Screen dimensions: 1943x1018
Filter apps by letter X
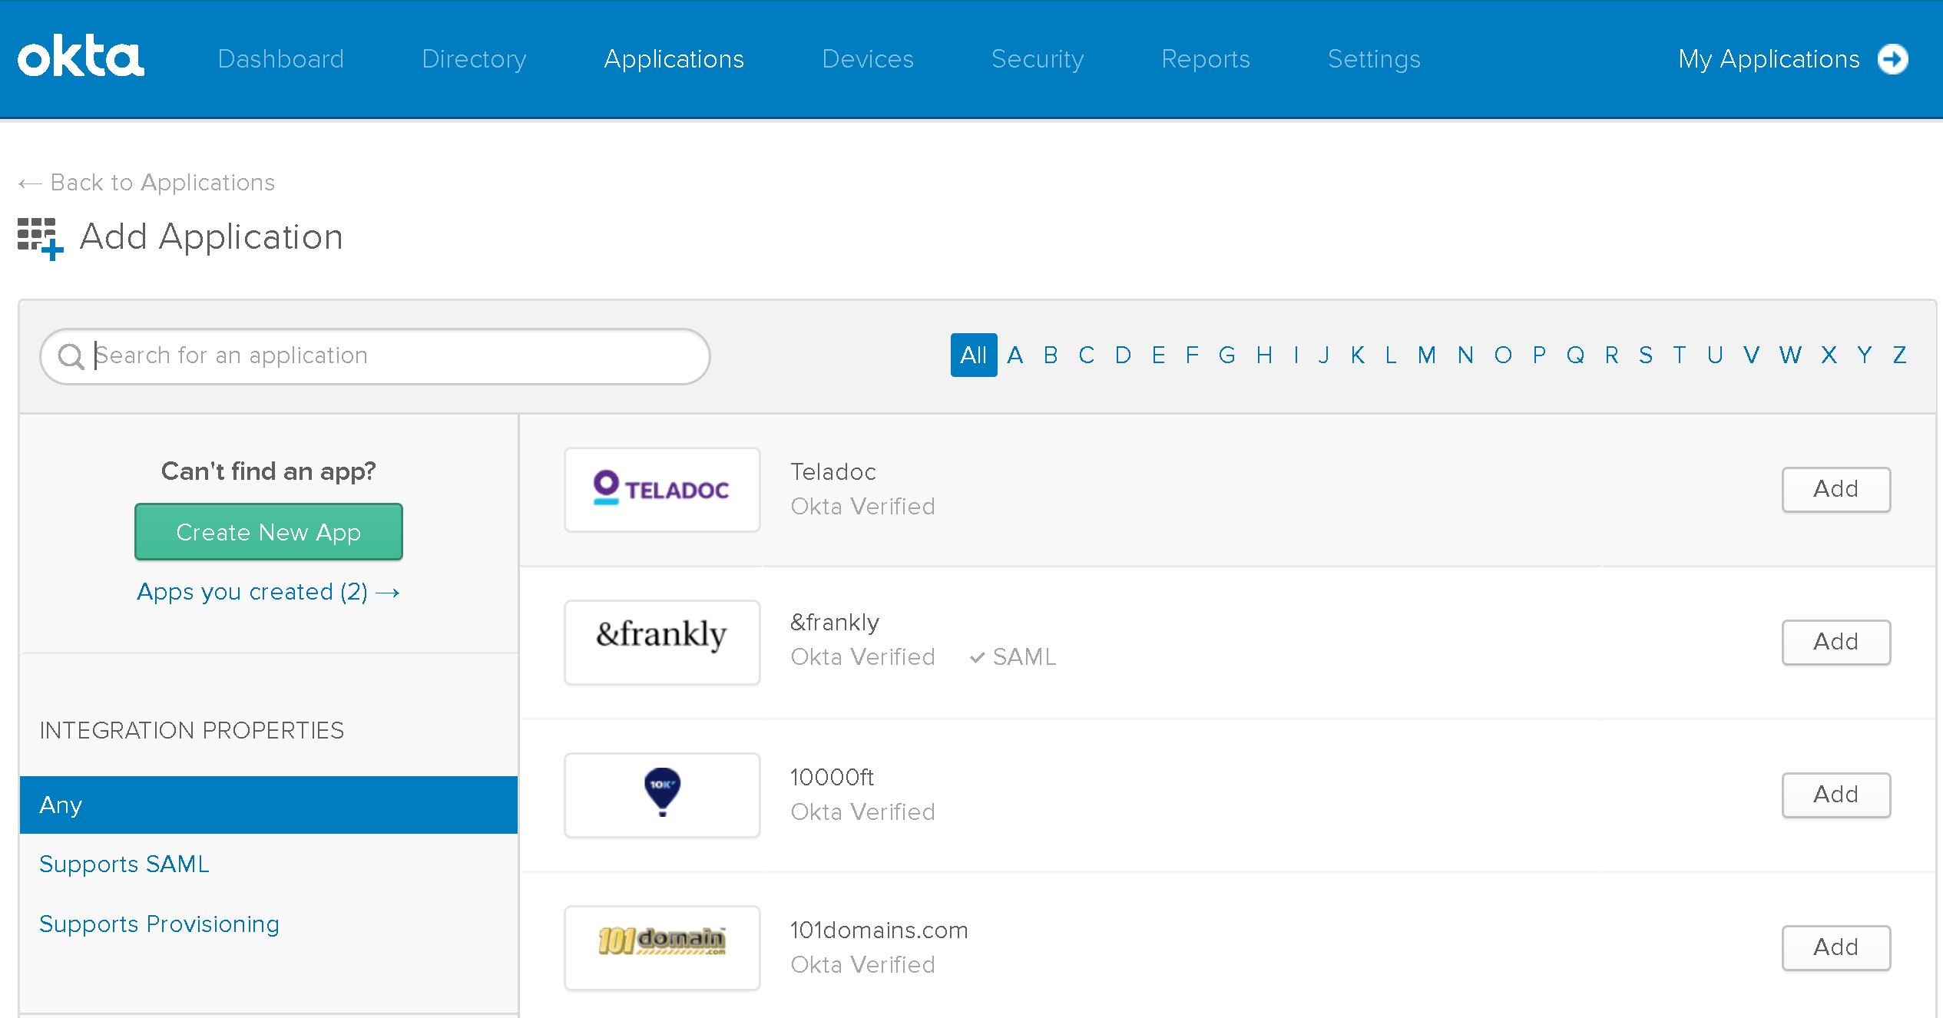[1829, 355]
